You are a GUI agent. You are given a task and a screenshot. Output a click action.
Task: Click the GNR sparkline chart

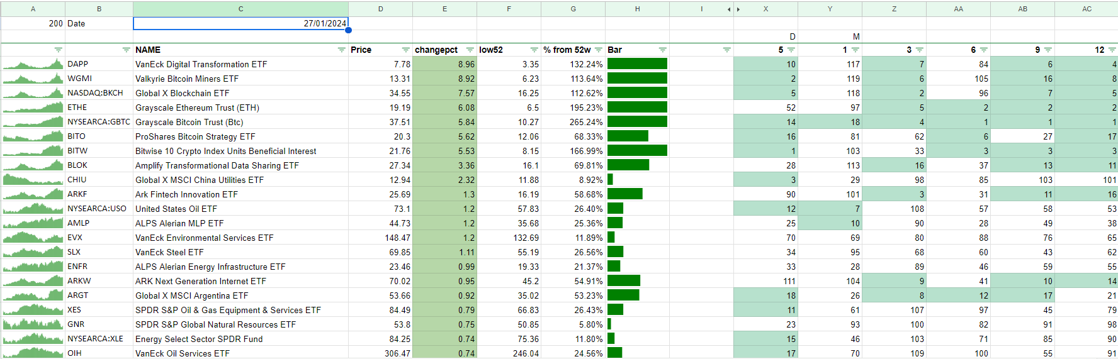[x=33, y=324]
